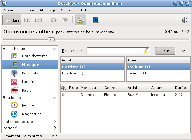
Task: Open the Radio source
Action: pyautogui.click(x=30, y=90)
